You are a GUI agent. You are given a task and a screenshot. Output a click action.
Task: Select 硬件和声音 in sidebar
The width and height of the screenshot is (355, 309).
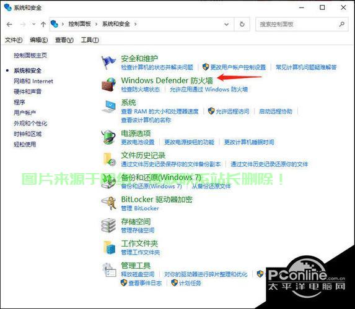tap(28, 91)
